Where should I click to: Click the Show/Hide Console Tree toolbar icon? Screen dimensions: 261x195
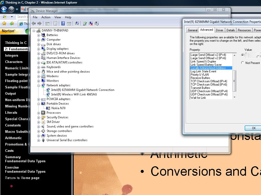click(x=47, y=23)
